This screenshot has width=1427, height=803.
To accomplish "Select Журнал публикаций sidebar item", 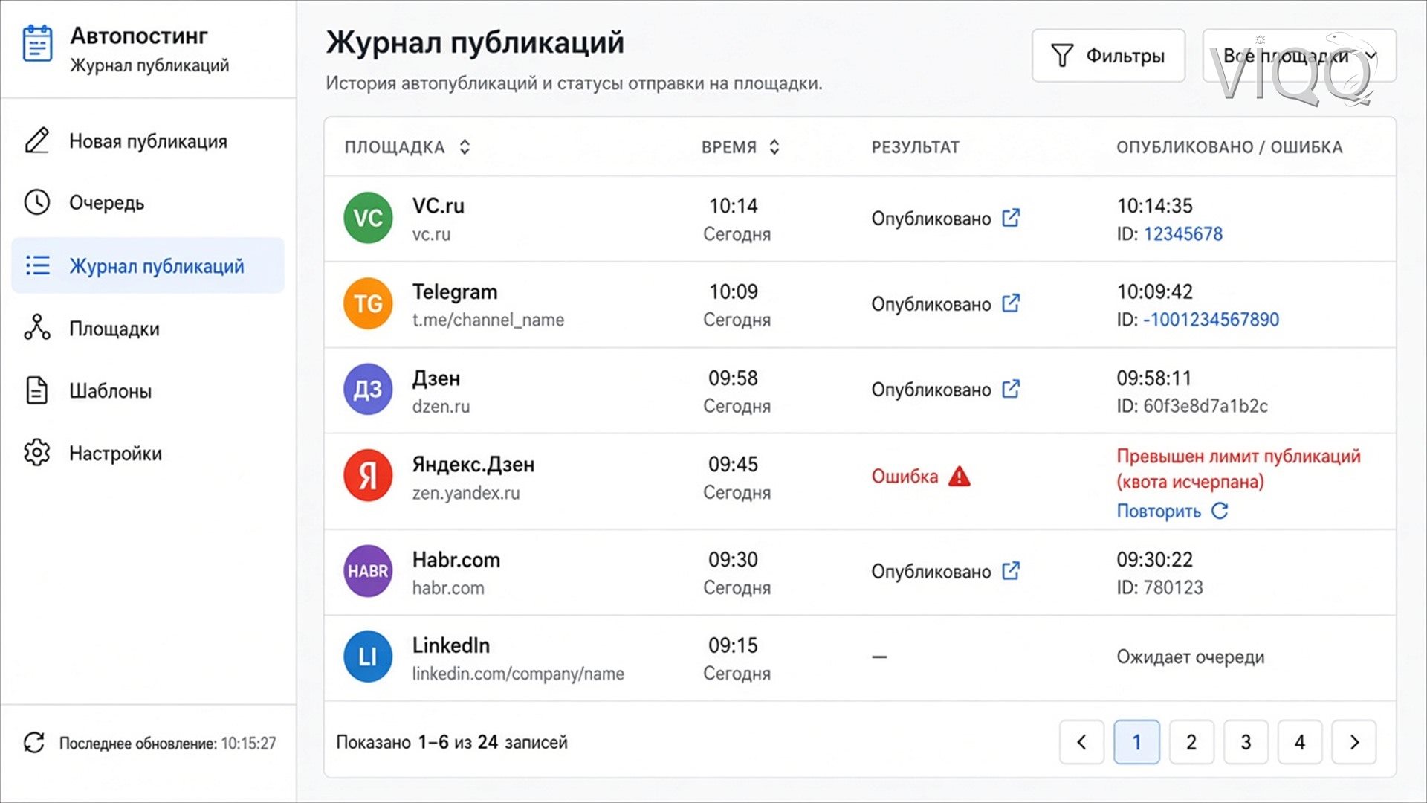I will point(148,265).
